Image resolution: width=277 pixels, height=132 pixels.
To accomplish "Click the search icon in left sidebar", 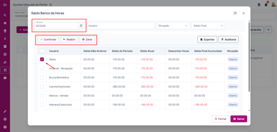I will 5,15.
